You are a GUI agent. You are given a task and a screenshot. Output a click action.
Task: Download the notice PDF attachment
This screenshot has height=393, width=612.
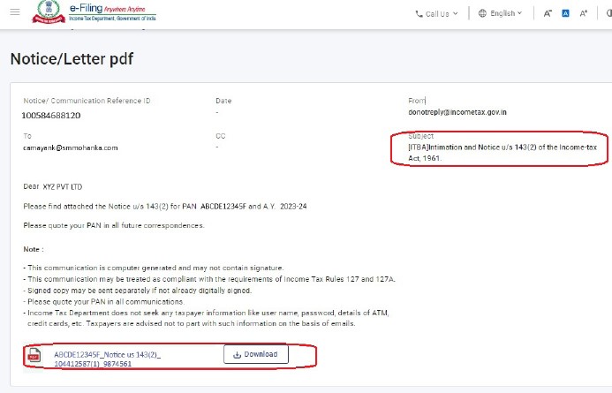point(255,355)
